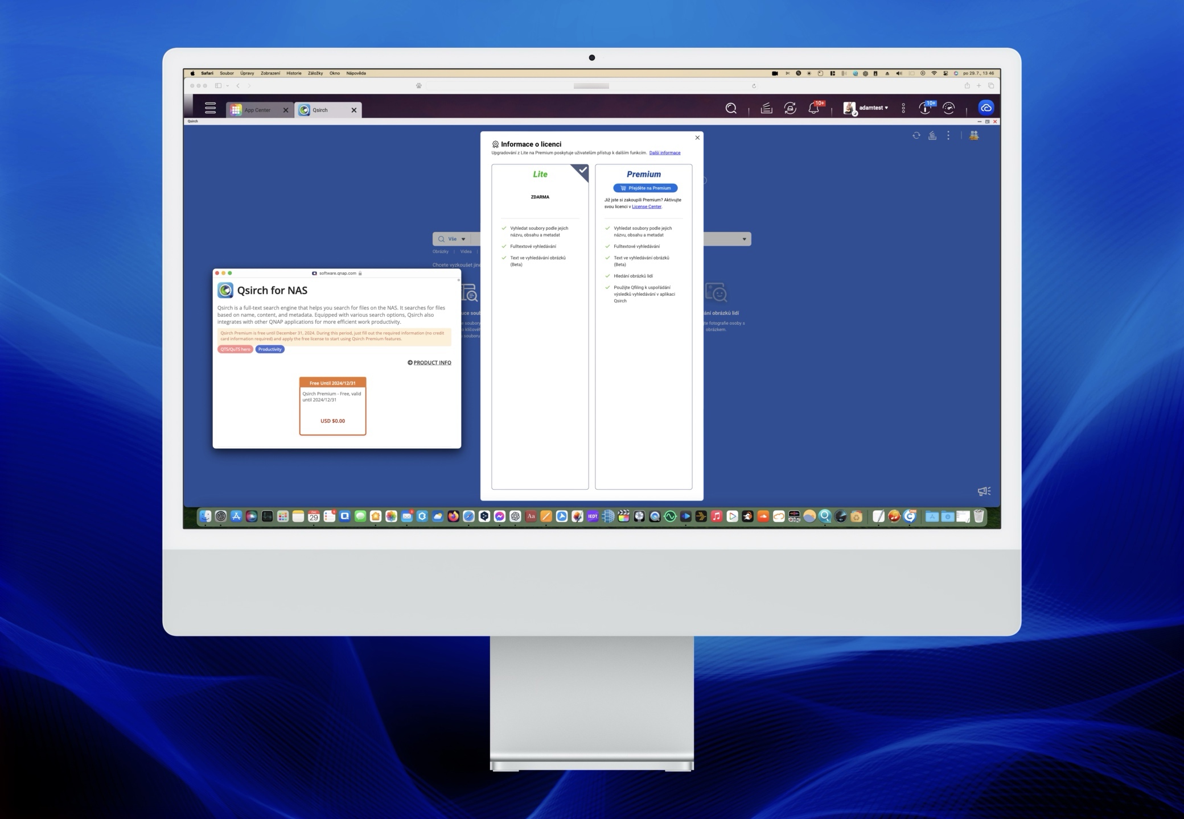Select the Free Until 2024/12/31 license card
Image resolution: width=1184 pixels, height=819 pixels.
click(332, 406)
